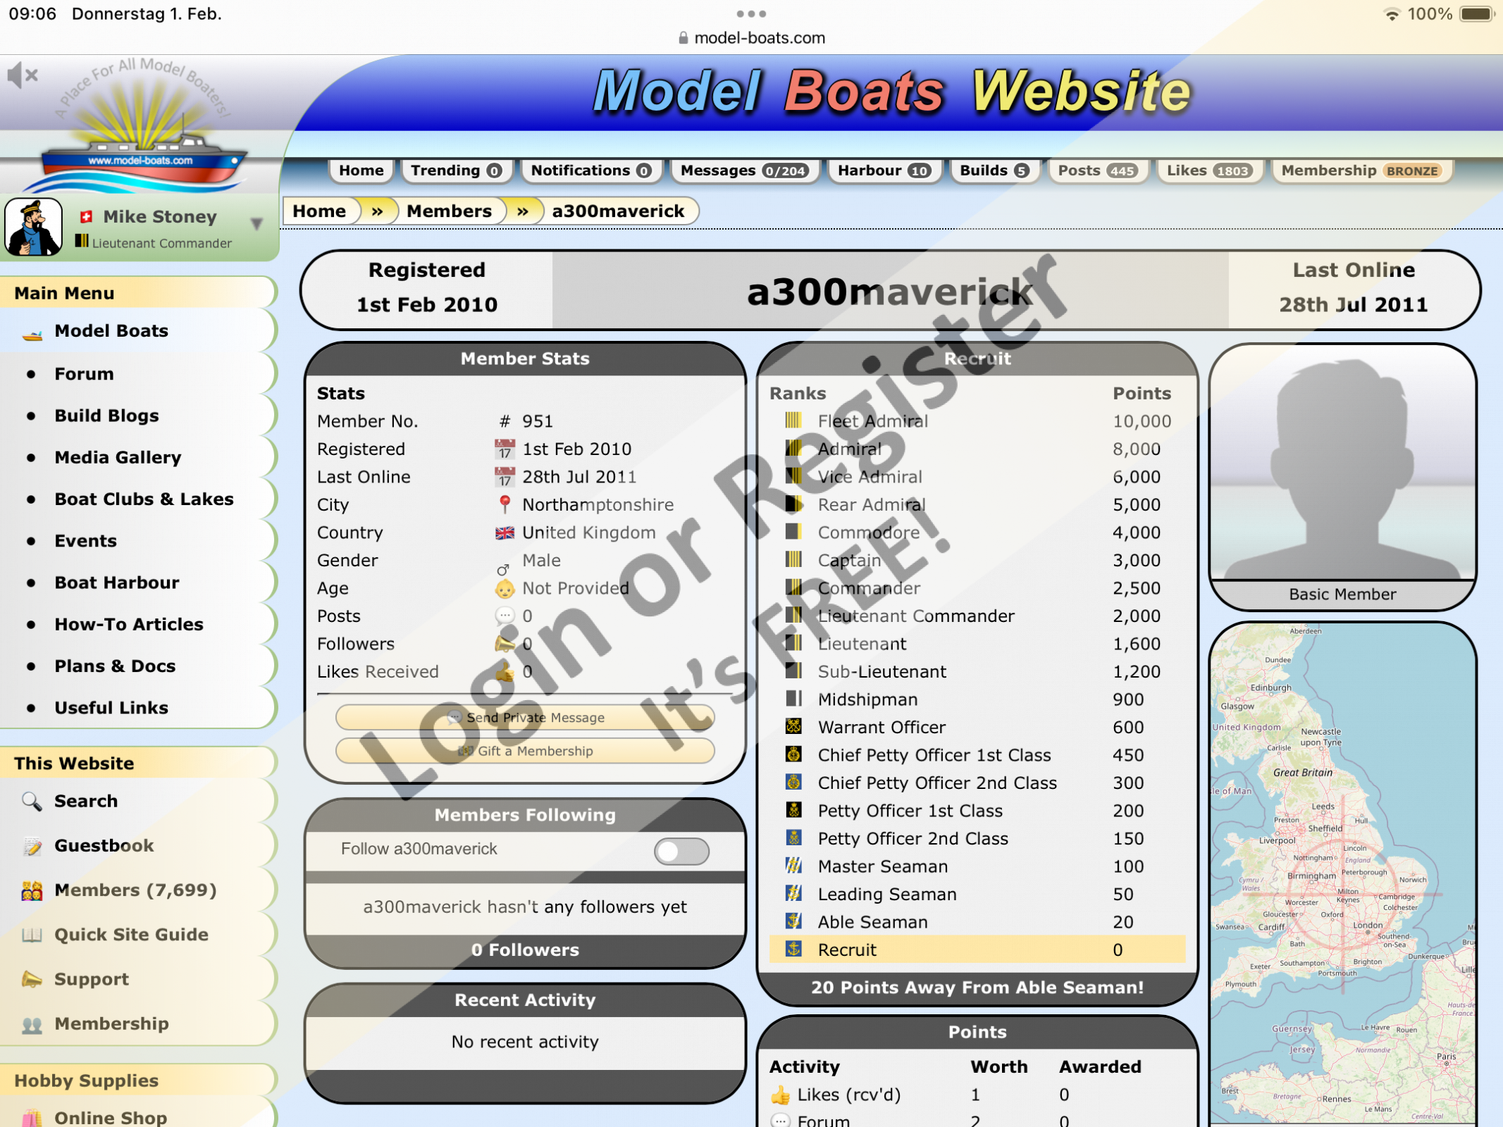Go to the Members breadcrumb link
Viewport: 1503px width, 1127px height.
coord(449,211)
